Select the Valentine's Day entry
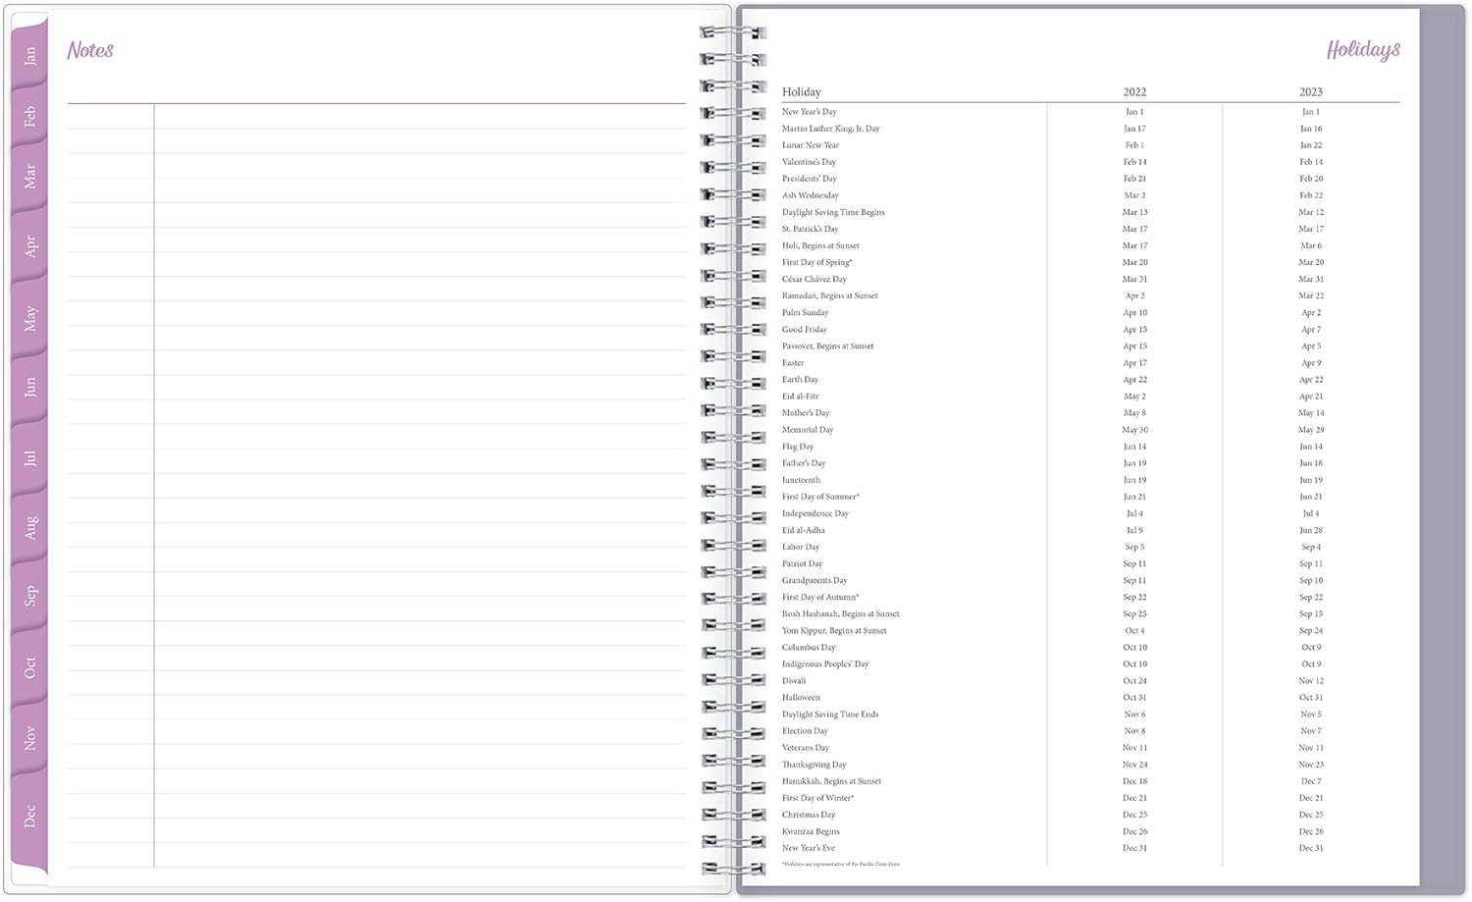Viewport: 1472px width, 902px height. click(x=810, y=162)
